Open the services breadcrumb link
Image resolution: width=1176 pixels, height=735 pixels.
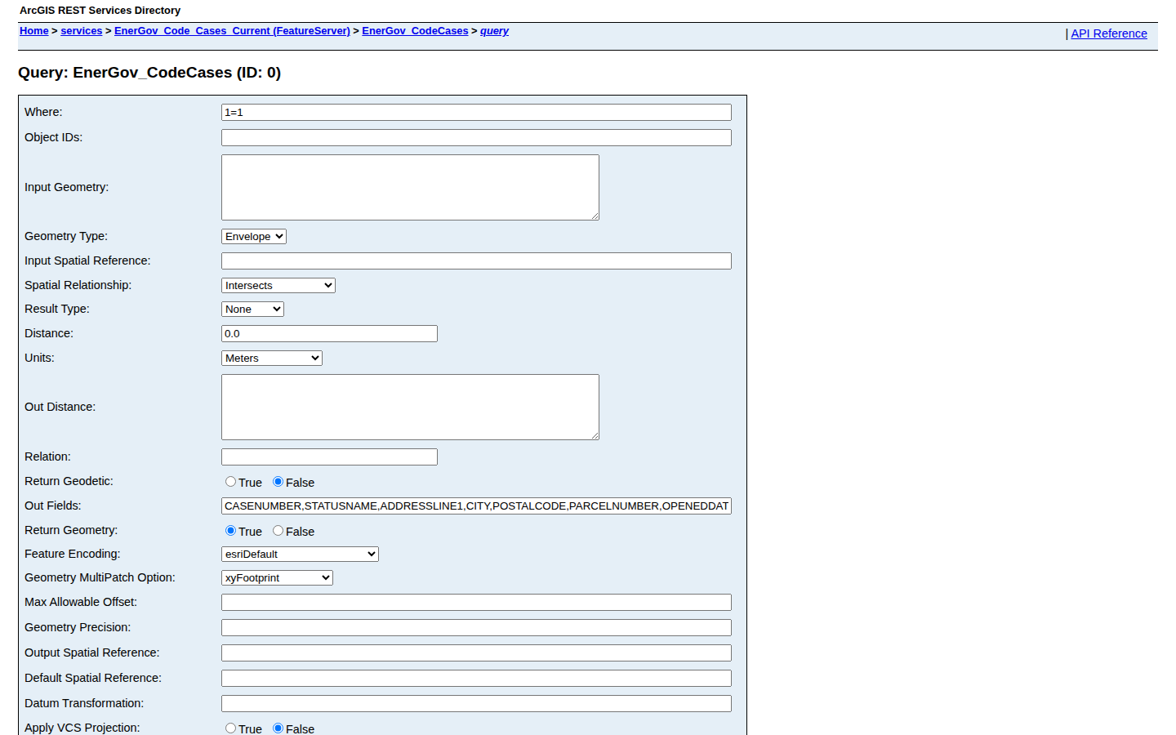coord(82,31)
